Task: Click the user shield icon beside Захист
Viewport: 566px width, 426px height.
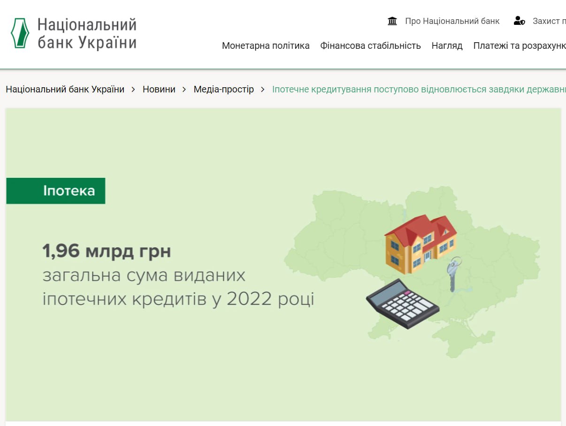Action: [x=519, y=21]
